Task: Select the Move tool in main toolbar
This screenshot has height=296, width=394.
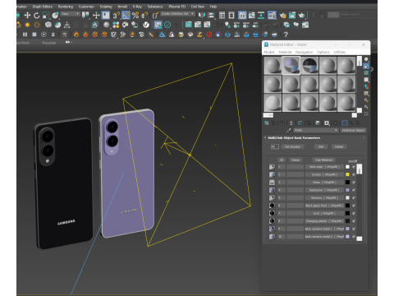Action: [27, 15]
